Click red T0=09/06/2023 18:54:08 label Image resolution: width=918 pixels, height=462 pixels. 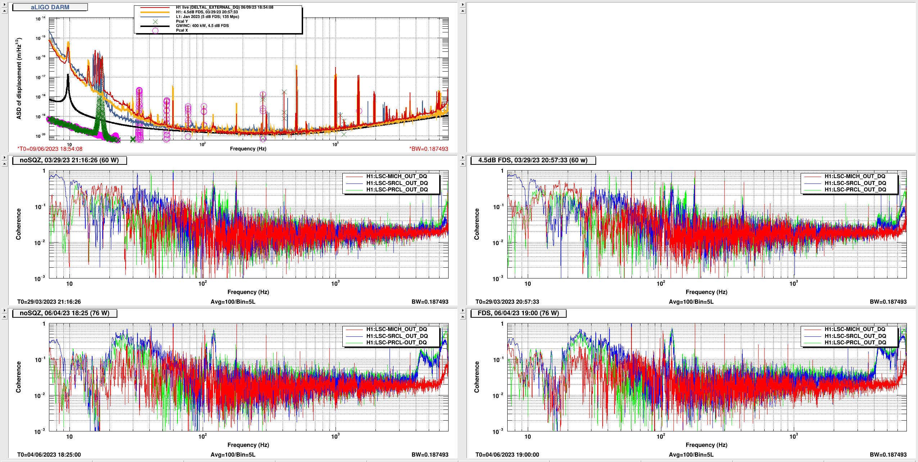(50, 149)
